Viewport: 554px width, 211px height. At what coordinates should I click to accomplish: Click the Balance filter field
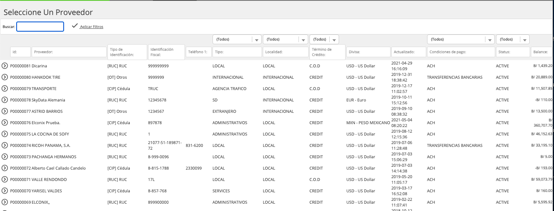click(x=541, y=52)
